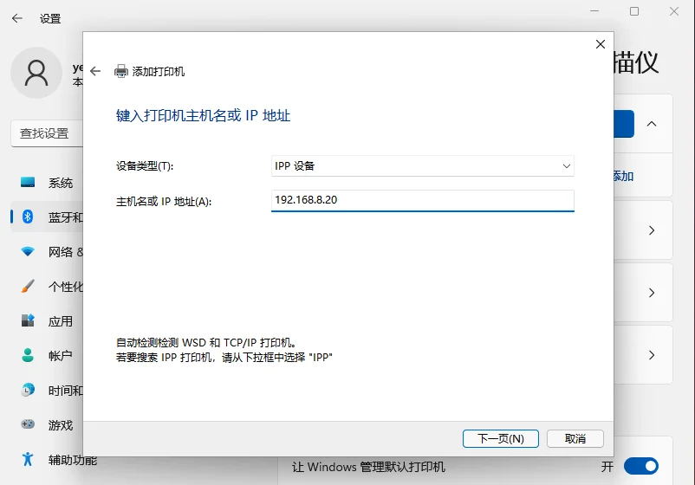The height and width of the screenshot is (485, 695).
Task: Open the Bluetooth 蓝牙和 sidebar item
Action: tap(47, 217)
